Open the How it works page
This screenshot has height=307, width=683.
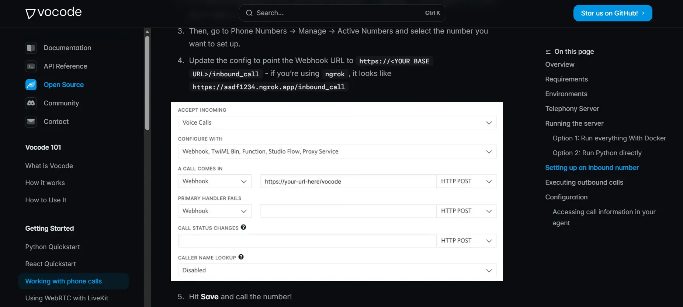pos(45,183)
